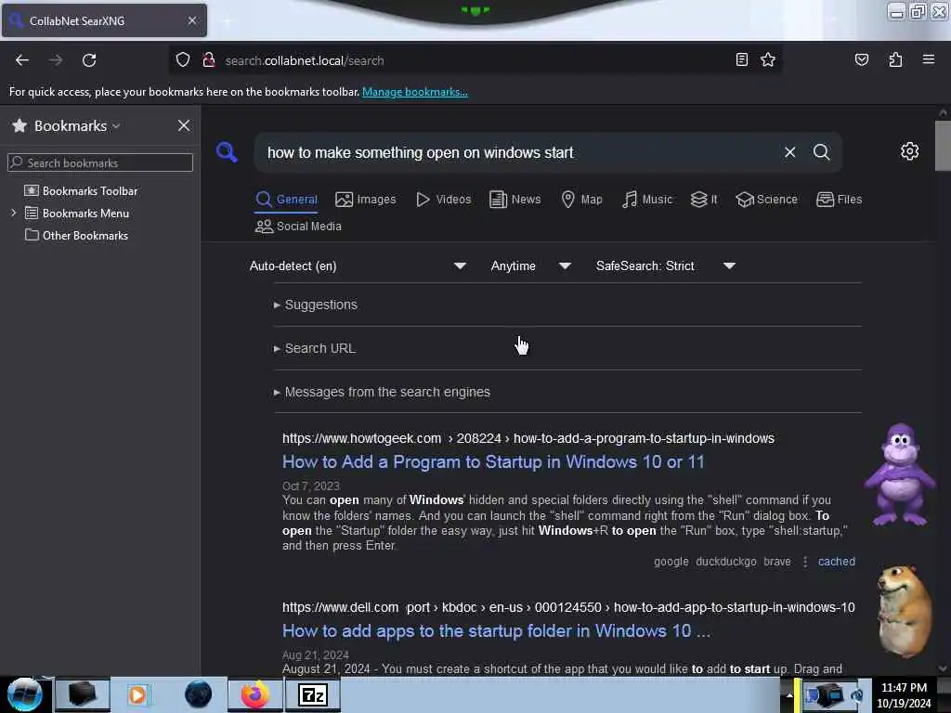951x713 pixels.
Task: Switch to Images search tab
Action: pyautogui.click(x=366, y=200)
